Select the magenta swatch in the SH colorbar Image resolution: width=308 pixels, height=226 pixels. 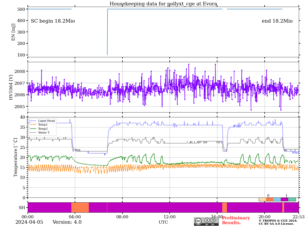tap(284, 199)
